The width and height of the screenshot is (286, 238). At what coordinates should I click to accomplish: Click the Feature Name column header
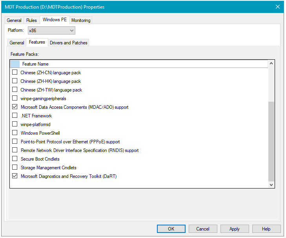coord(35,64)
